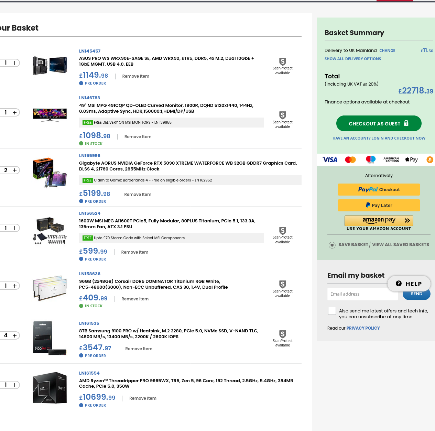Screen dimensions: 435x431
Task: Increase quantity of MSI MEG Ai1600T PSU
Action: [14, 228]
